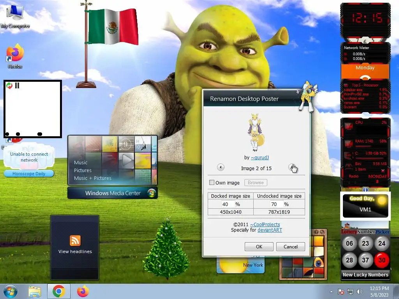Click the New York weather gadget
The height and width of the screenshot is (299, 399).
point(240,265)
